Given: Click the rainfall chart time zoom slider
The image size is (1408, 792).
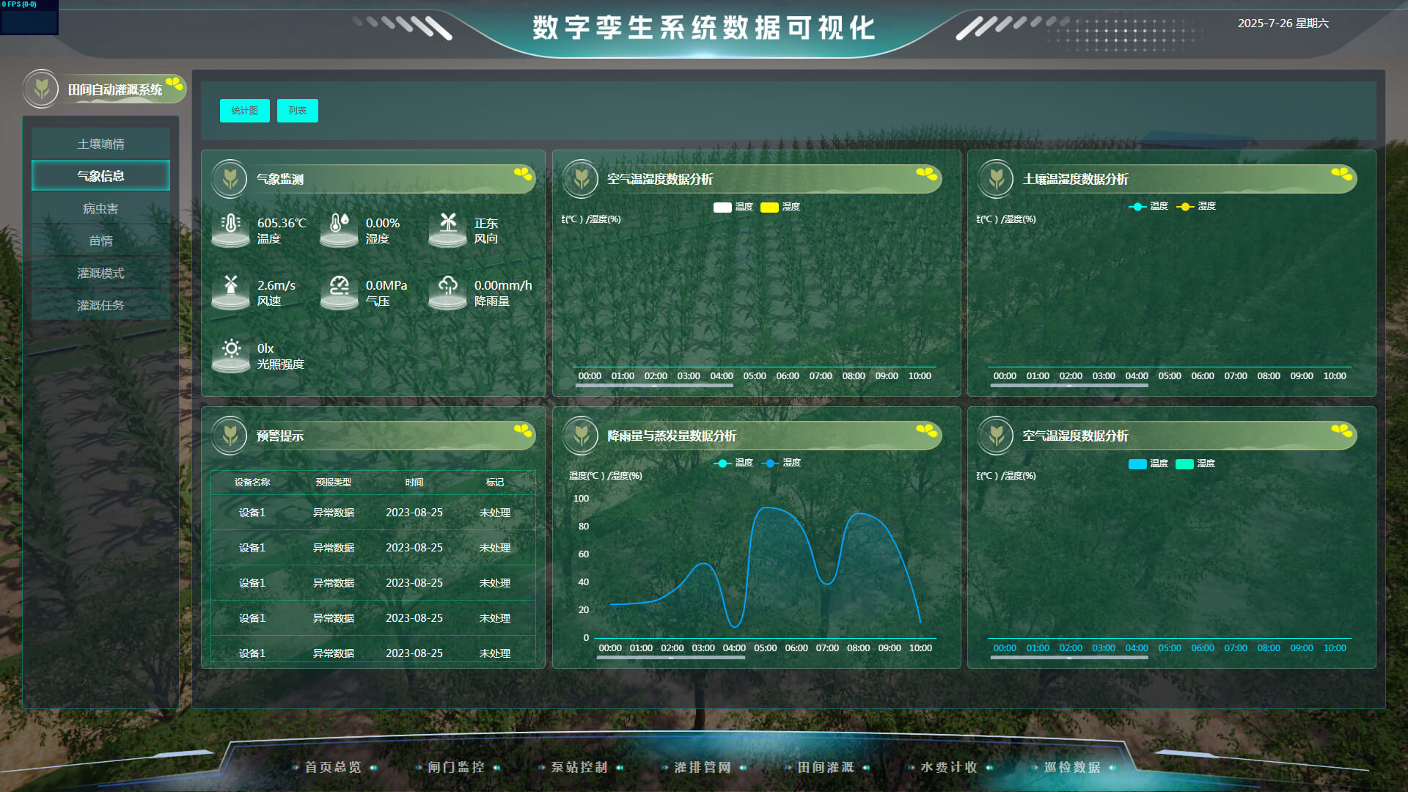Looking at the screenshot, I should click(x=671, y=658).
